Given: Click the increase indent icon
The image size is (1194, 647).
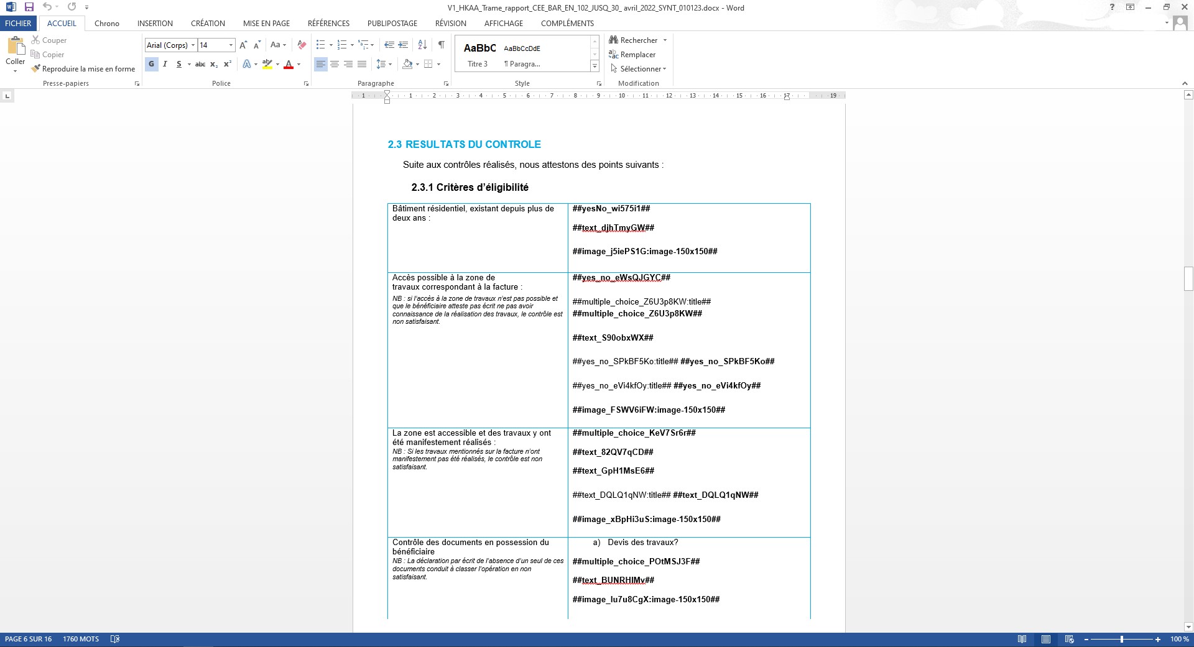Looking at the screenshot, I should (403, 45).
